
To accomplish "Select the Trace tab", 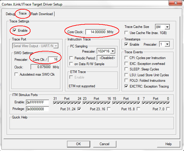I will pos(22,14).
